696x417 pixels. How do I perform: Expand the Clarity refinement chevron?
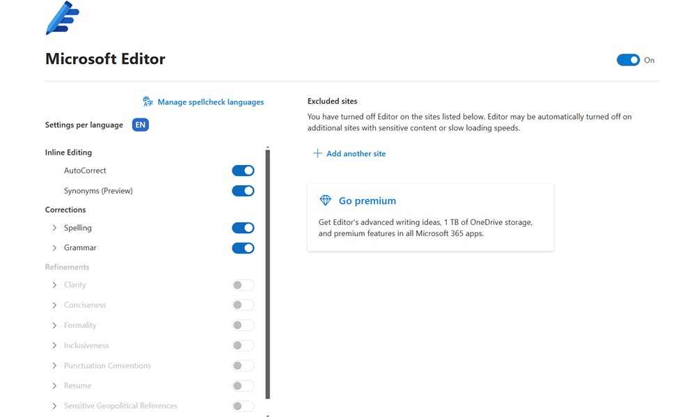click(x=54, y=285)
